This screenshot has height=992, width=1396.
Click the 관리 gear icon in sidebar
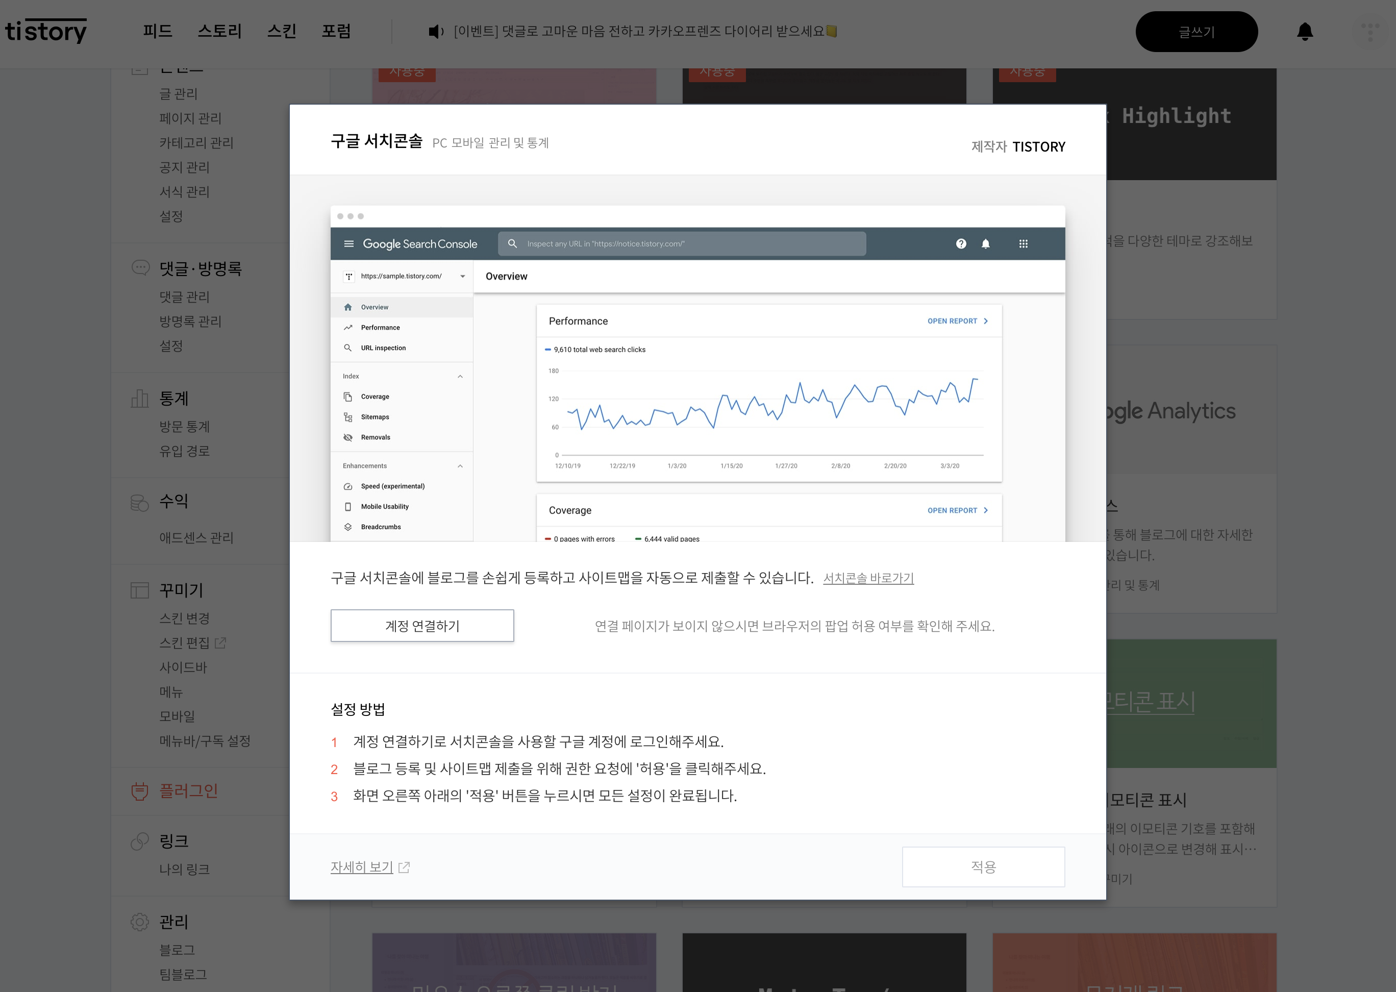point(140,922)
